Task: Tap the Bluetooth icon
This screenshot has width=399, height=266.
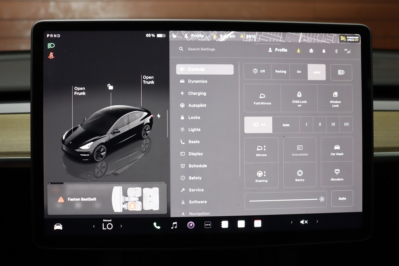Action: point(336,51)
